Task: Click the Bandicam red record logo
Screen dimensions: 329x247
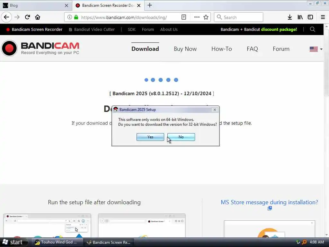Action: coord(9,48)
